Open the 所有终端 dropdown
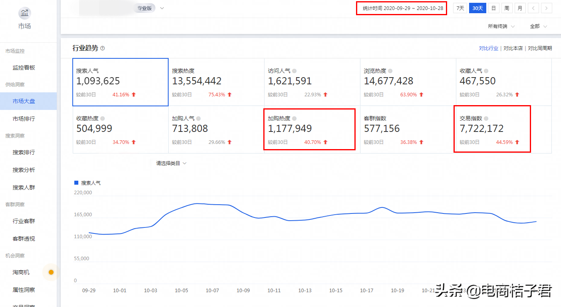The height and width of the screenshot is (307, 561). (x=501, y=26)
